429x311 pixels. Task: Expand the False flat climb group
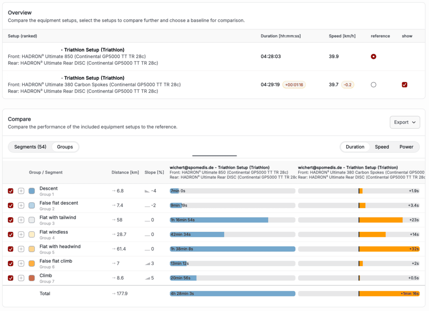(x=21, y=263)
